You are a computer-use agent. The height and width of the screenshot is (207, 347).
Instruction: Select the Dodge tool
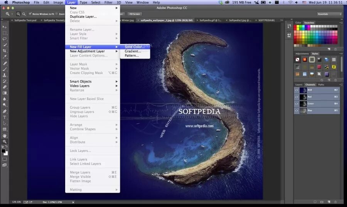click(4, 105)
